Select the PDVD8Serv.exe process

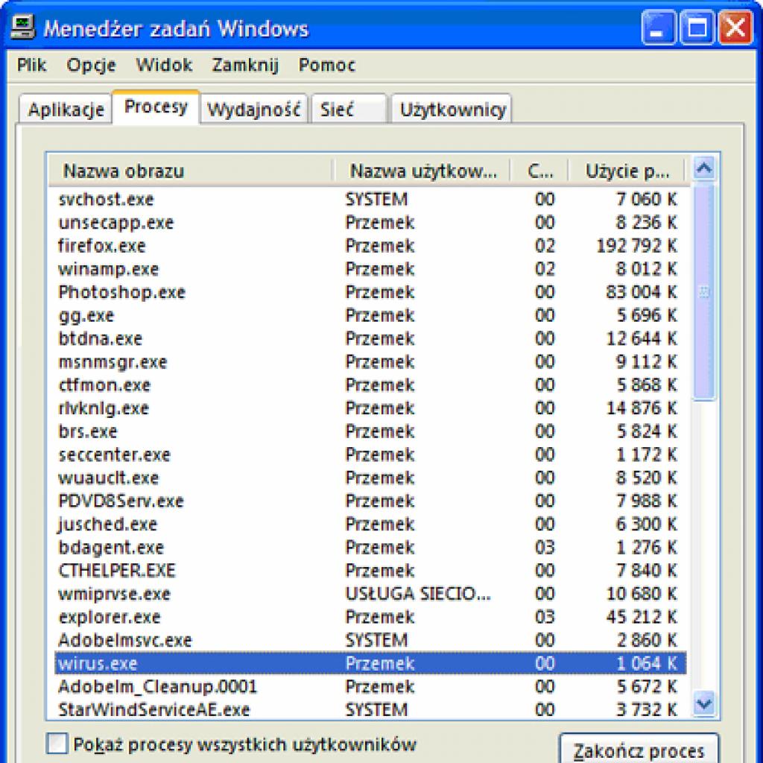pos(370,501)
